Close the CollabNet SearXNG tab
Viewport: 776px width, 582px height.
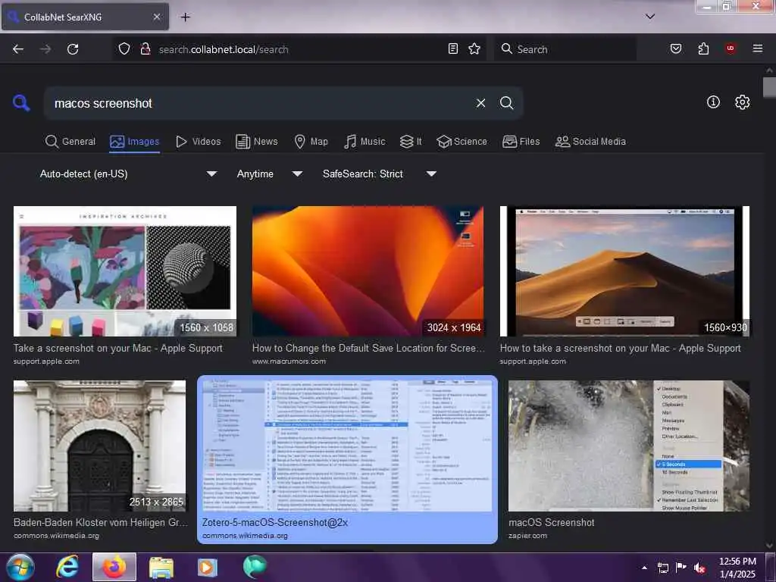[156, 17]
